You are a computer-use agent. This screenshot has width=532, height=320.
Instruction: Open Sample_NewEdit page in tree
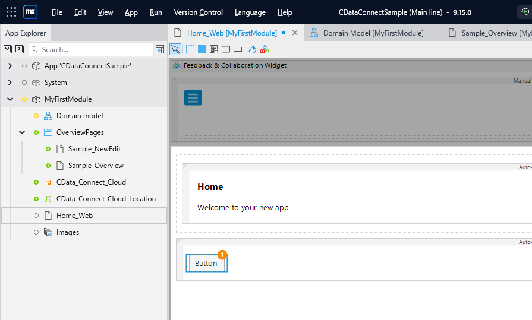94,149
